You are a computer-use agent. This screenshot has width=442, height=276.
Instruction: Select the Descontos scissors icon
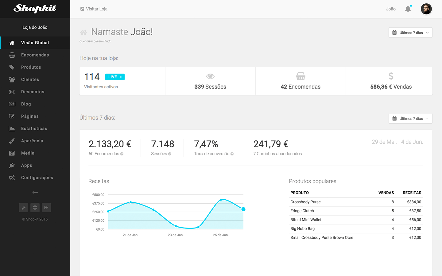click(12, 92)
